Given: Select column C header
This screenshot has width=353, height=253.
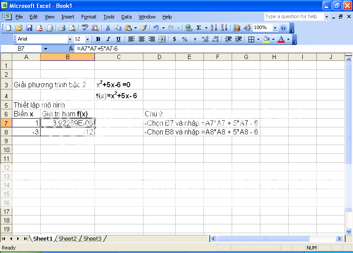Looking at the screenshot, I should tap(119, 57).
